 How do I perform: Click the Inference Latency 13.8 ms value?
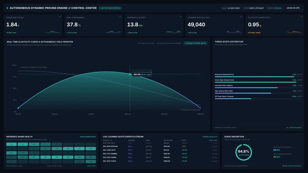[x=135, y=25]
